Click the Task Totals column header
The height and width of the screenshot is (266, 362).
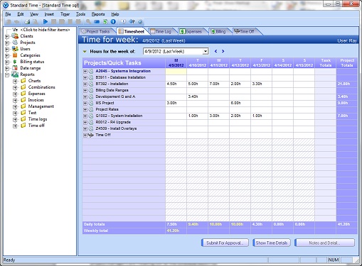coord(326,63)
